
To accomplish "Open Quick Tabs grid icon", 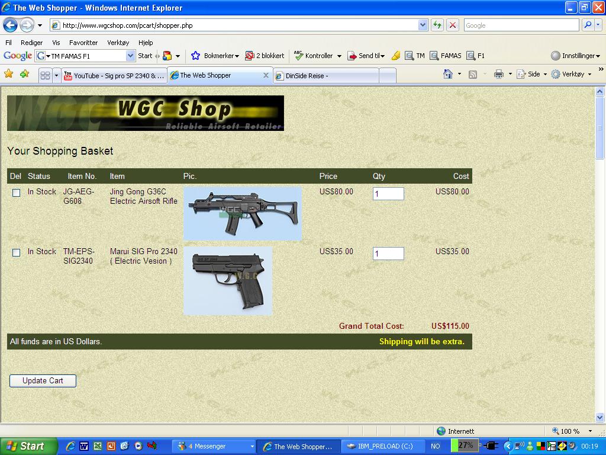I will pos(45,75).
